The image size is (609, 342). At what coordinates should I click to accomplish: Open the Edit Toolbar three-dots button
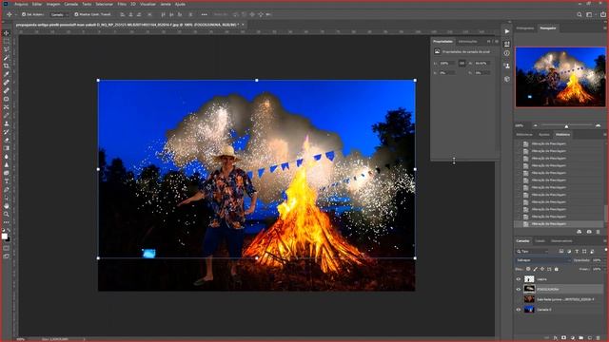(x=7, y=222)
